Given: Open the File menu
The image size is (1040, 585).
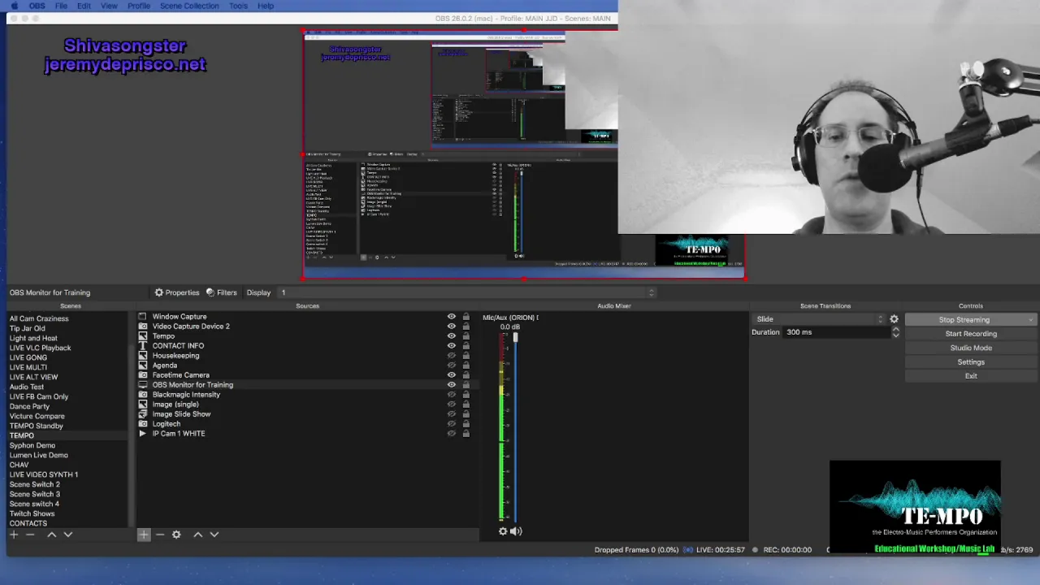Looking at the screenshot, I should point(61,6).
